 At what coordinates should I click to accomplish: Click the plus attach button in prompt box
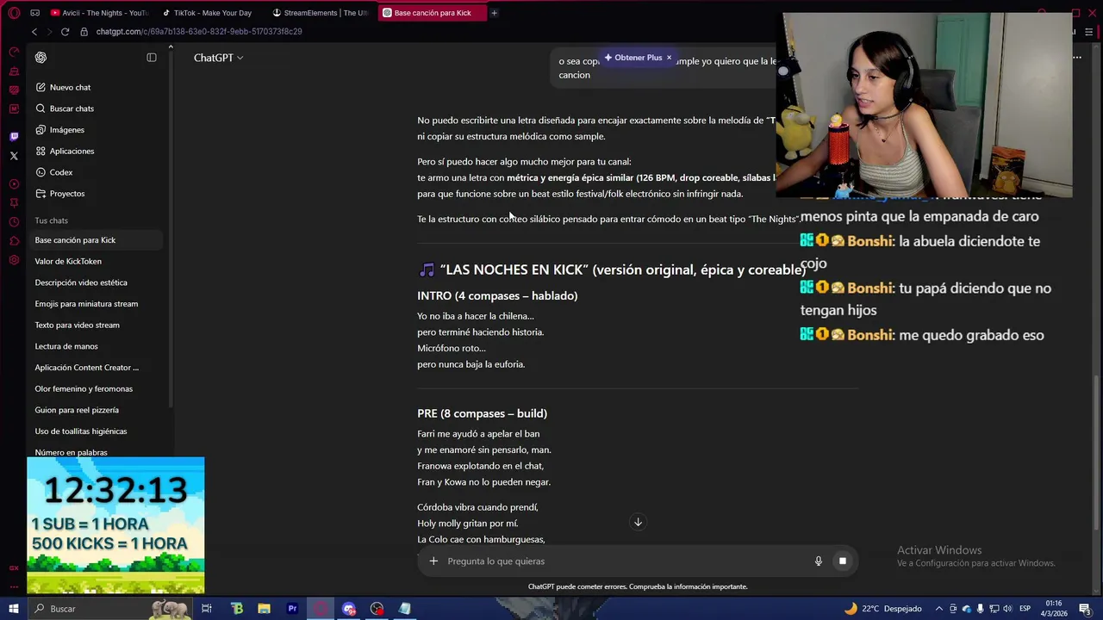pos(433,561)
